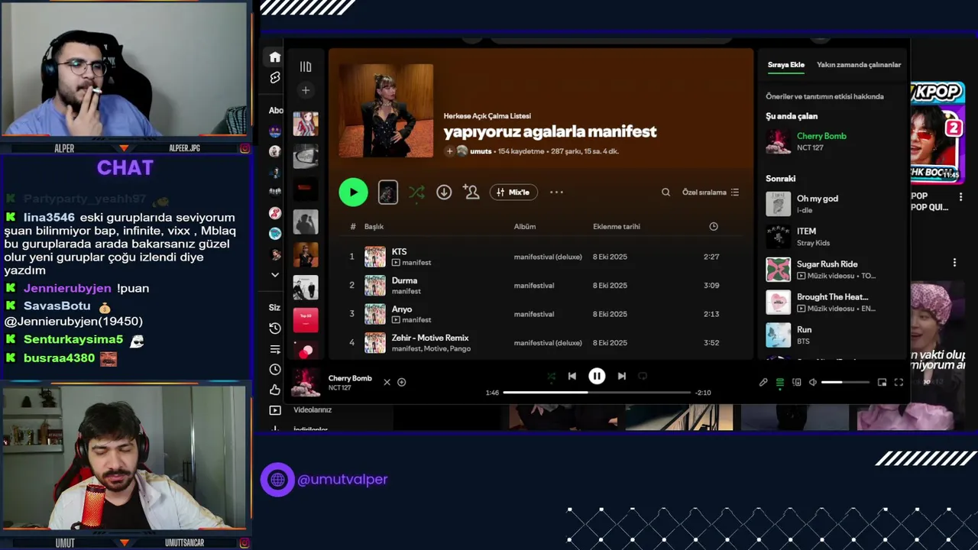Click three-dots menu beside Sugar Rush Ride

click(x=954, y=263)
